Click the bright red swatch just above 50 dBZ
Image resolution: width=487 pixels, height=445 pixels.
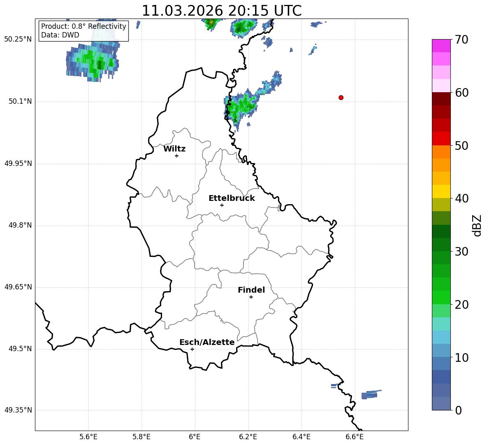tap(441, 139)
